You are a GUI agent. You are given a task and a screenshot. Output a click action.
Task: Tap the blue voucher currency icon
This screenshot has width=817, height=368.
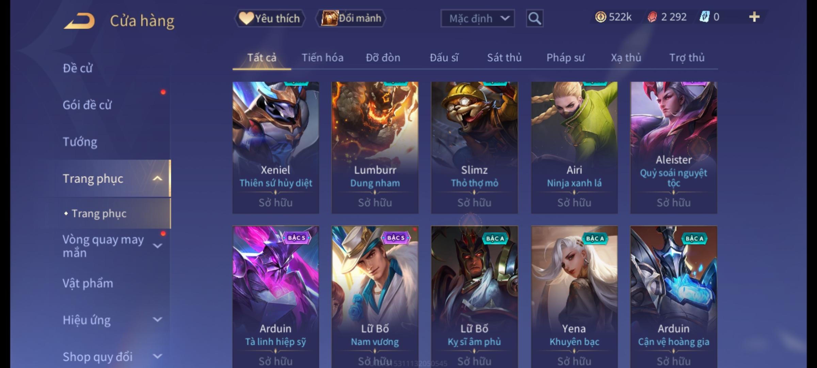point(704,17)
